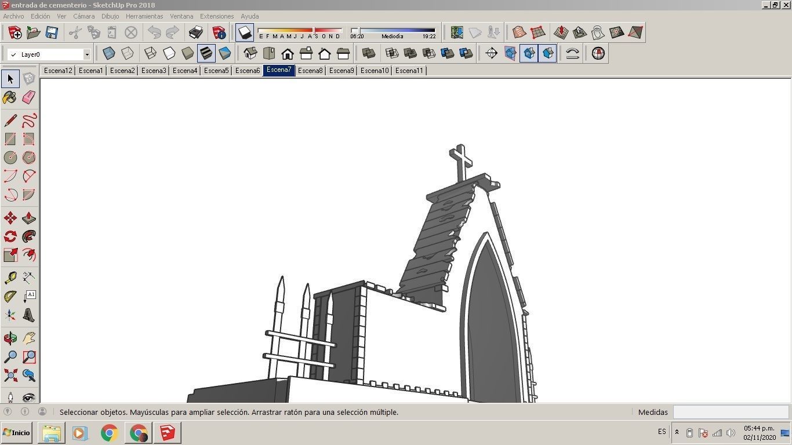Screen dimensions: 792x445
Task: Select the Freehand drawing tool
Action: (28, 121)
